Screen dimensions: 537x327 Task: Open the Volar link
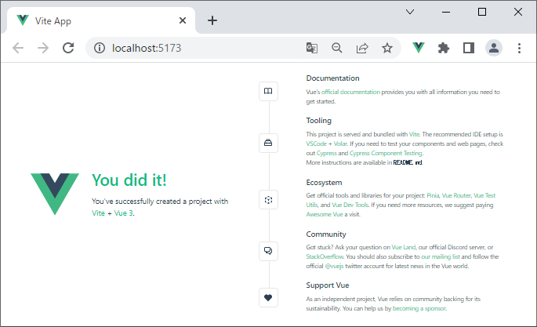point(340,144)
